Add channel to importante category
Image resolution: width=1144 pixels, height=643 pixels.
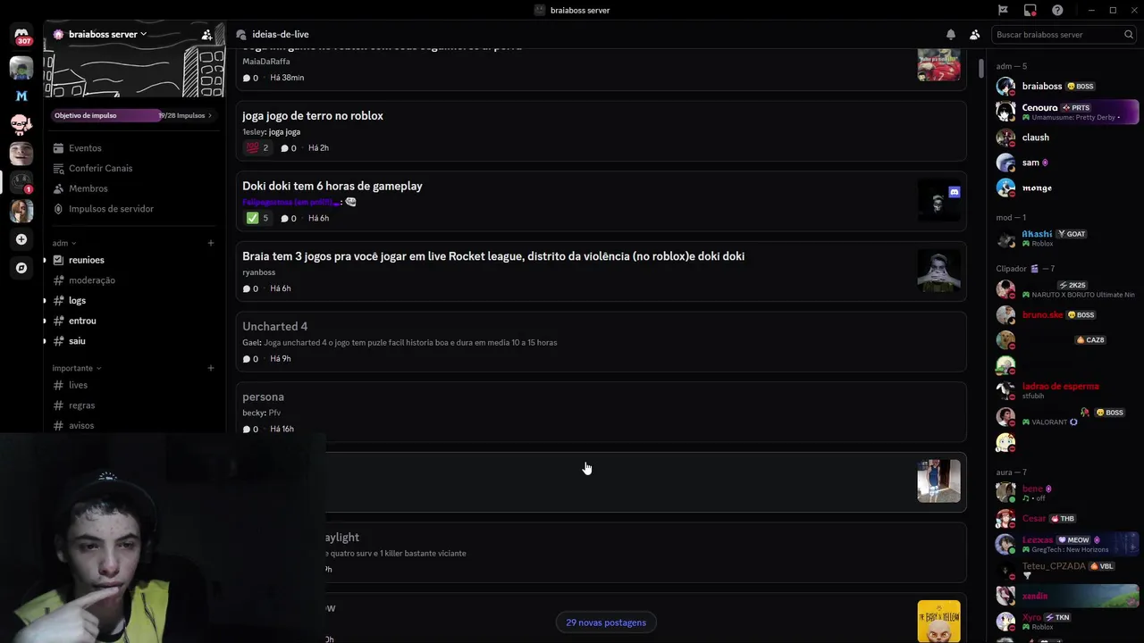[x=211, y=368]
